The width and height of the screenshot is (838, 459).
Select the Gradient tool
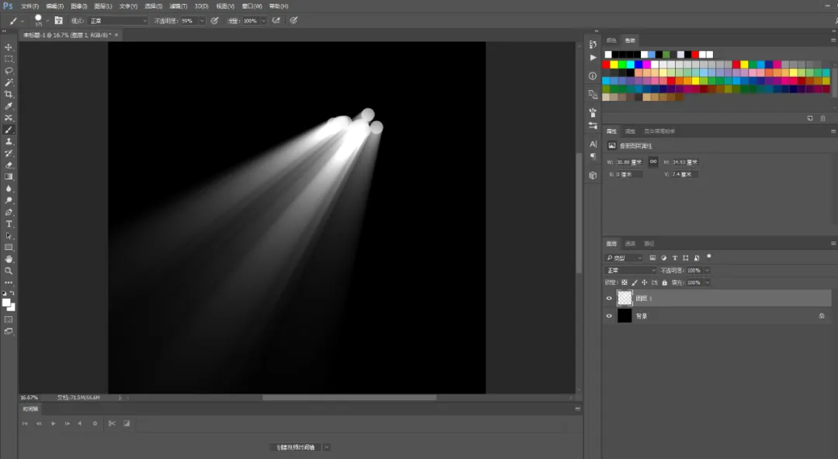9,176
